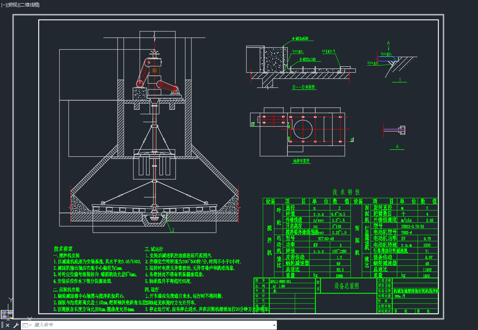Select the 二.刮泥机安装 heading
The height and width of the screenshot is (330, 478).
pyautogui.click(x=66, y=290)
